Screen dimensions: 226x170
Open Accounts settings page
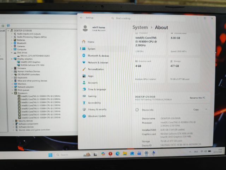(x=93, y=83)
